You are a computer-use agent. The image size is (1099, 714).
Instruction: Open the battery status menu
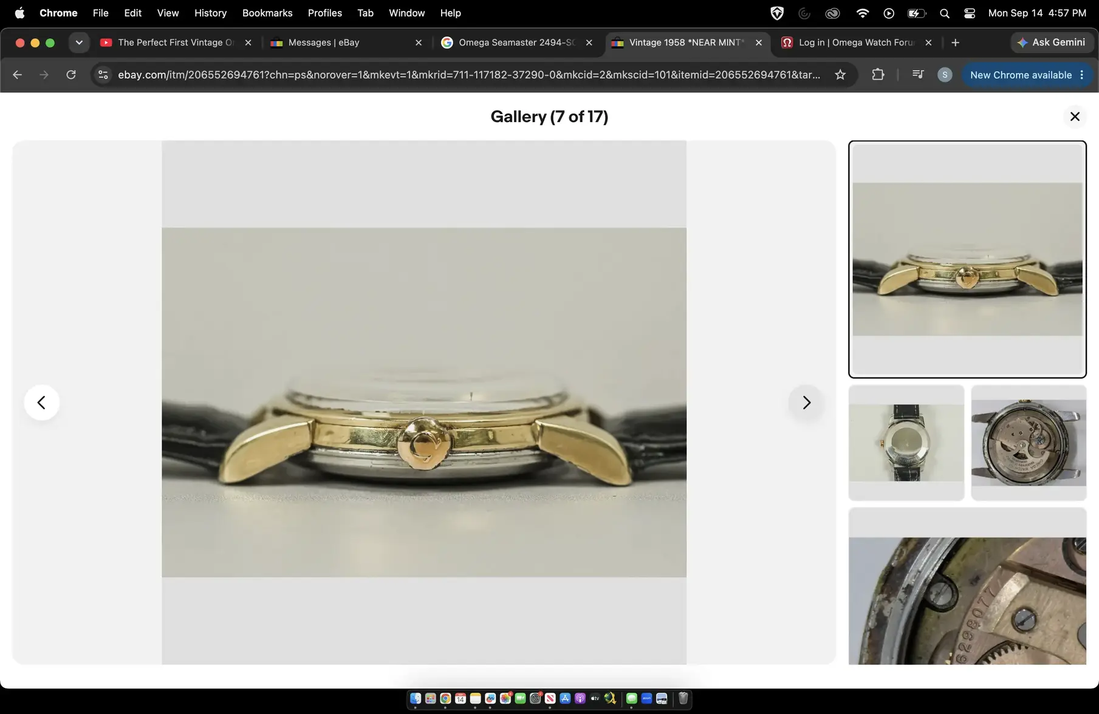916,13
